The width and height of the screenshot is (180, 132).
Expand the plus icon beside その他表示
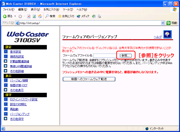(x=6, y=90)
